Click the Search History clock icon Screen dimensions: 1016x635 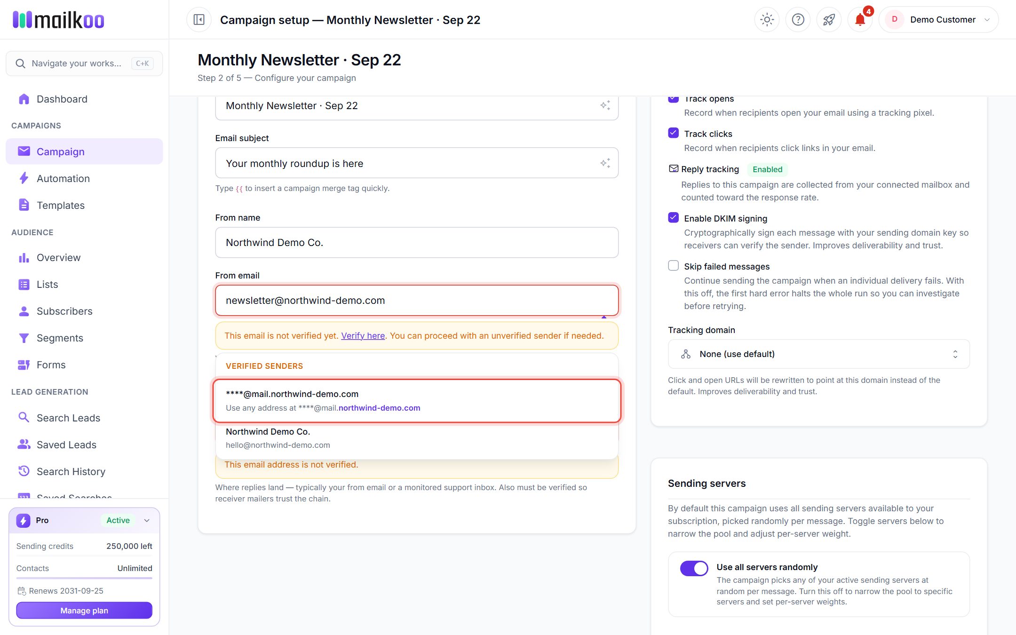click(x=24, y=471)
